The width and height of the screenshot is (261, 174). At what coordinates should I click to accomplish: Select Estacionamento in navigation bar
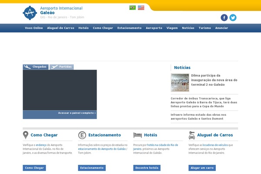click(x=129, y=28)
